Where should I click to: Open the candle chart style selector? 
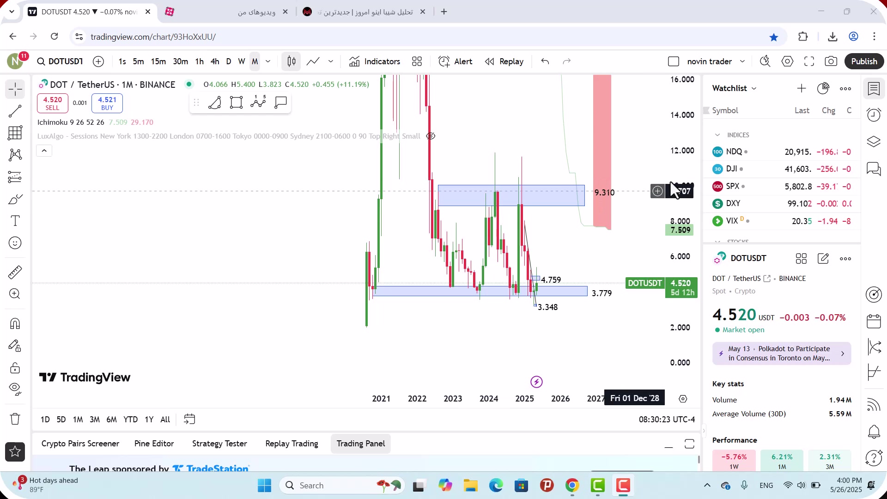(x=292, y=61)
